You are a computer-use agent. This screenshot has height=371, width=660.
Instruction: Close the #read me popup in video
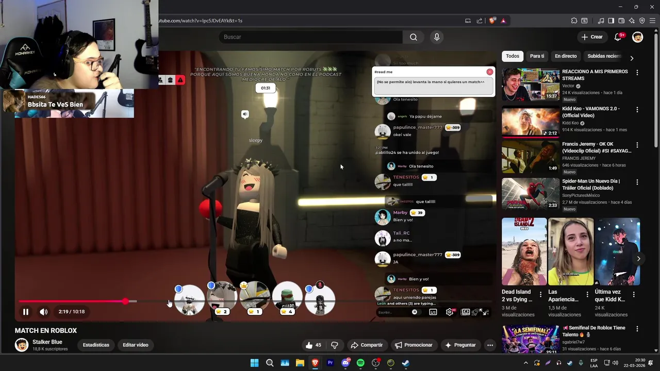click(489, 72)
